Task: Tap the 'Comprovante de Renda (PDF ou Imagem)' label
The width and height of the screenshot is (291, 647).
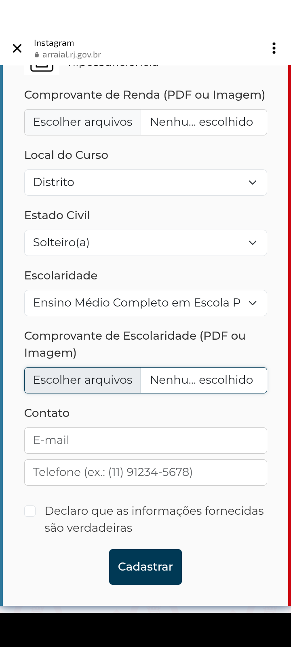Action: coord(145,95)
